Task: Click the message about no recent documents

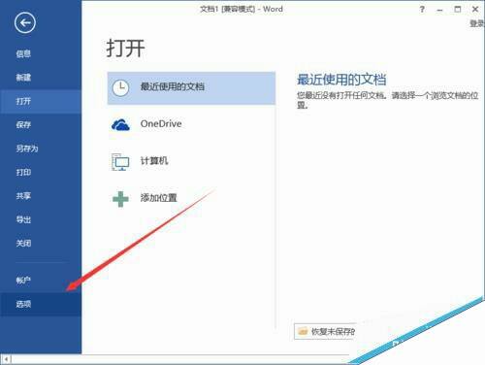Action: pyautogui.click(x=388, y=100)
